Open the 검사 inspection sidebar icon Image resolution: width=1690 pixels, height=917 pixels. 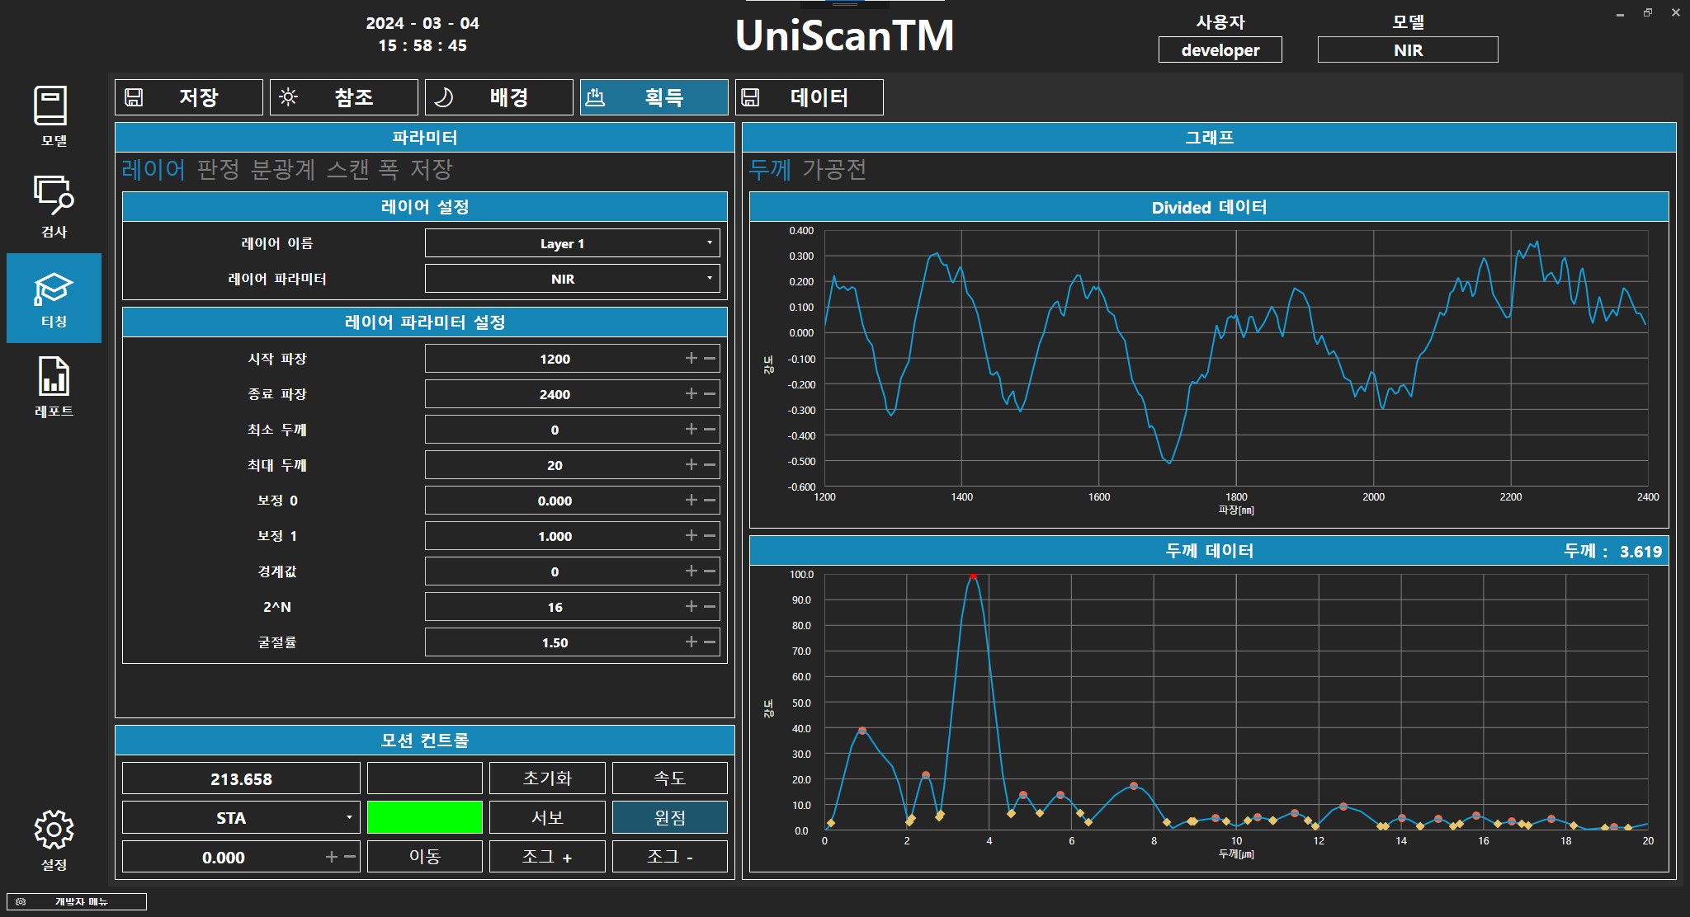54,207
